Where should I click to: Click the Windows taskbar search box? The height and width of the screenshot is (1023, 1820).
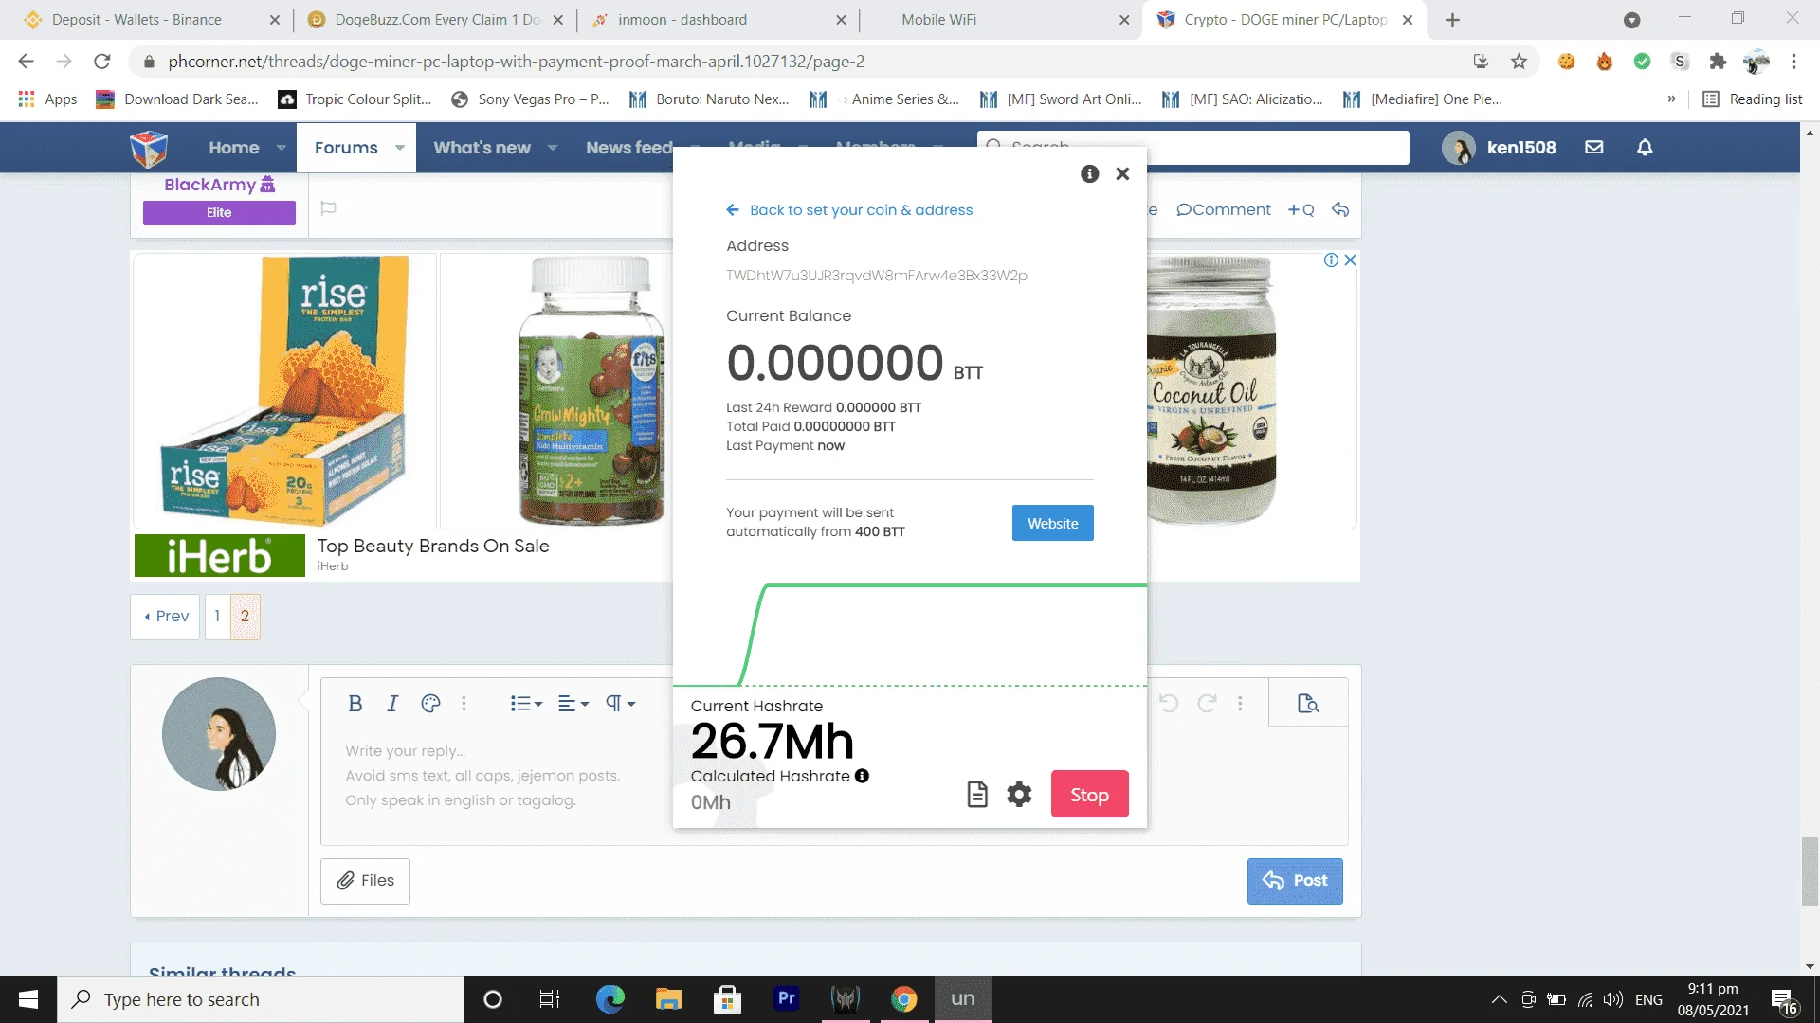[x=261, y=999]
